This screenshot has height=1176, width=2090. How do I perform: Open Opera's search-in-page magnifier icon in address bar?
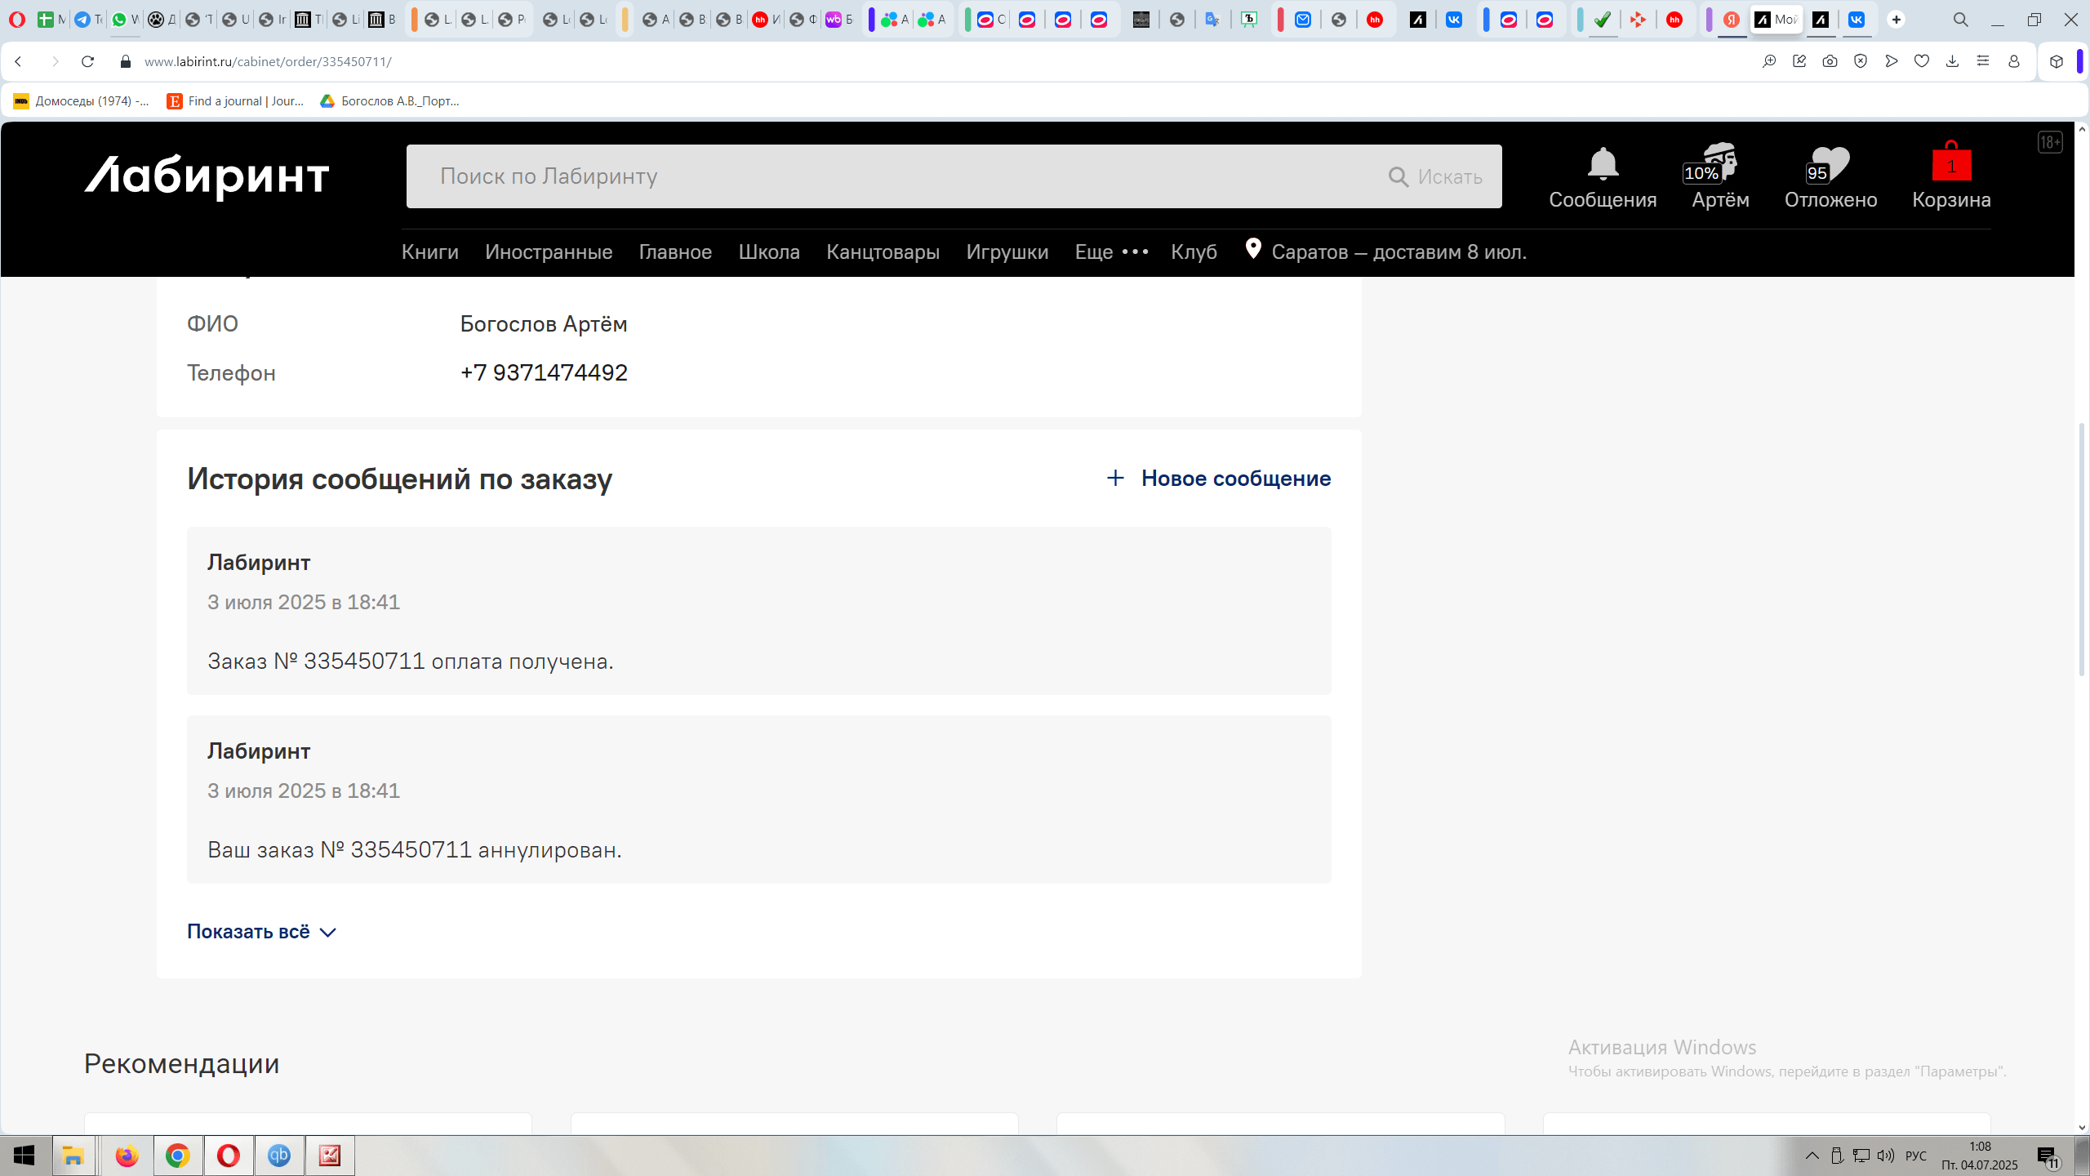(1769, 61)
